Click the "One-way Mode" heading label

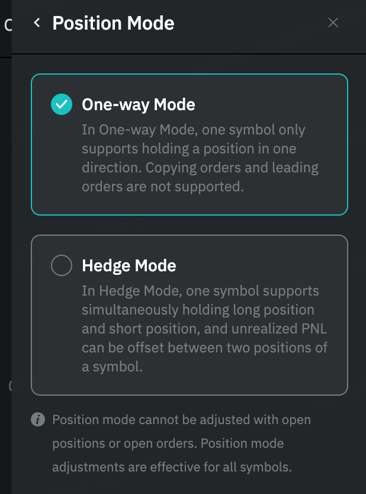(138, 105)
